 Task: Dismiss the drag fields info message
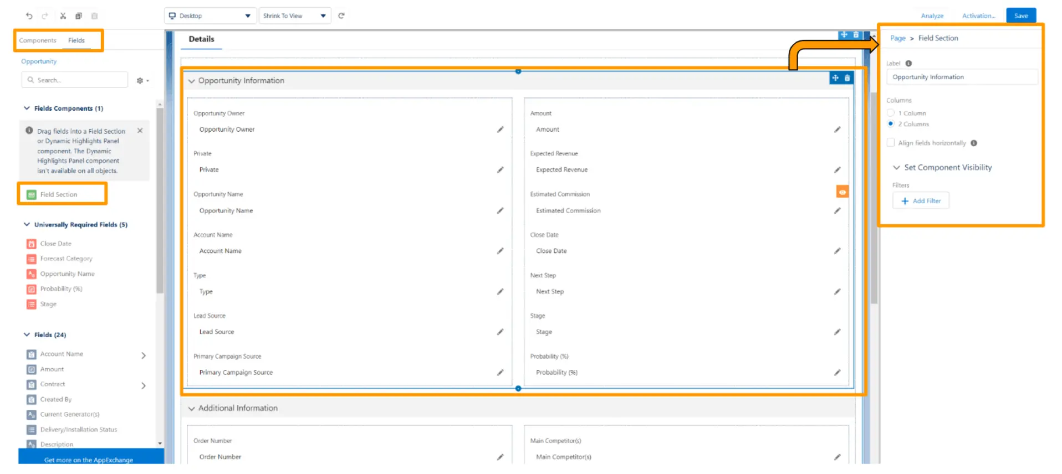[x=140, y=131]
